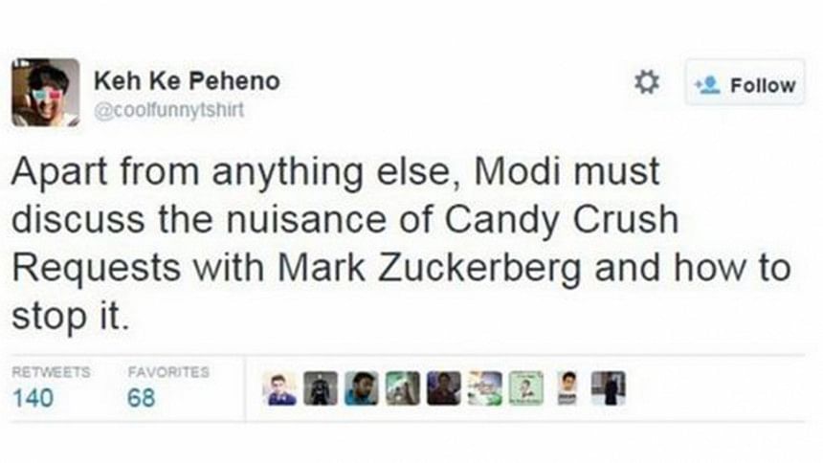View the 68 favorites count
The width and height of the screenshot is (823, 463).
(141, 398)
